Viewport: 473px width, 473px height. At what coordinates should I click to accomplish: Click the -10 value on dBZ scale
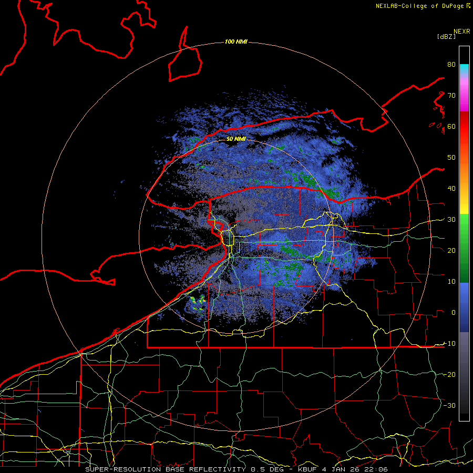449,344
